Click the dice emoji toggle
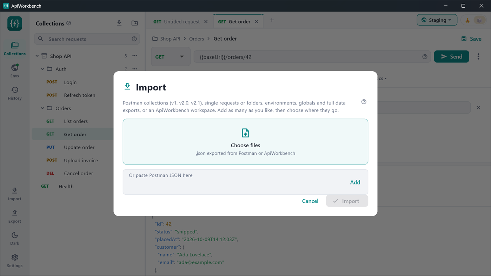This screenshot has width=491, height=276. click(479, 20)
